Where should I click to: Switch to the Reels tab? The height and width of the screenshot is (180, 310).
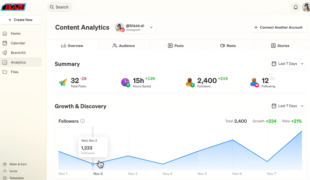coord(228,46)
